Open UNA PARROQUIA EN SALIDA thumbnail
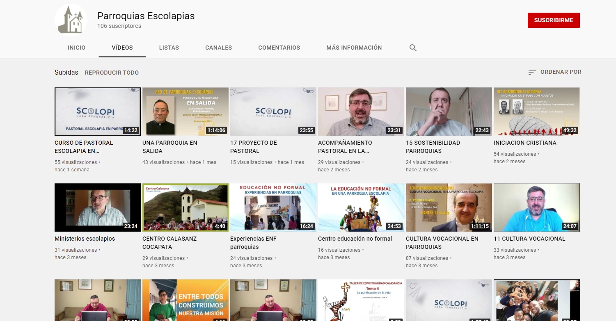Image resolution: width=616 pixels, height=321 pixels. [185, 112]
